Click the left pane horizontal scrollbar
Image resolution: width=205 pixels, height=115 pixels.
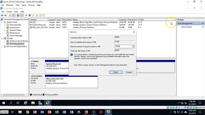(x=14, y=95)
